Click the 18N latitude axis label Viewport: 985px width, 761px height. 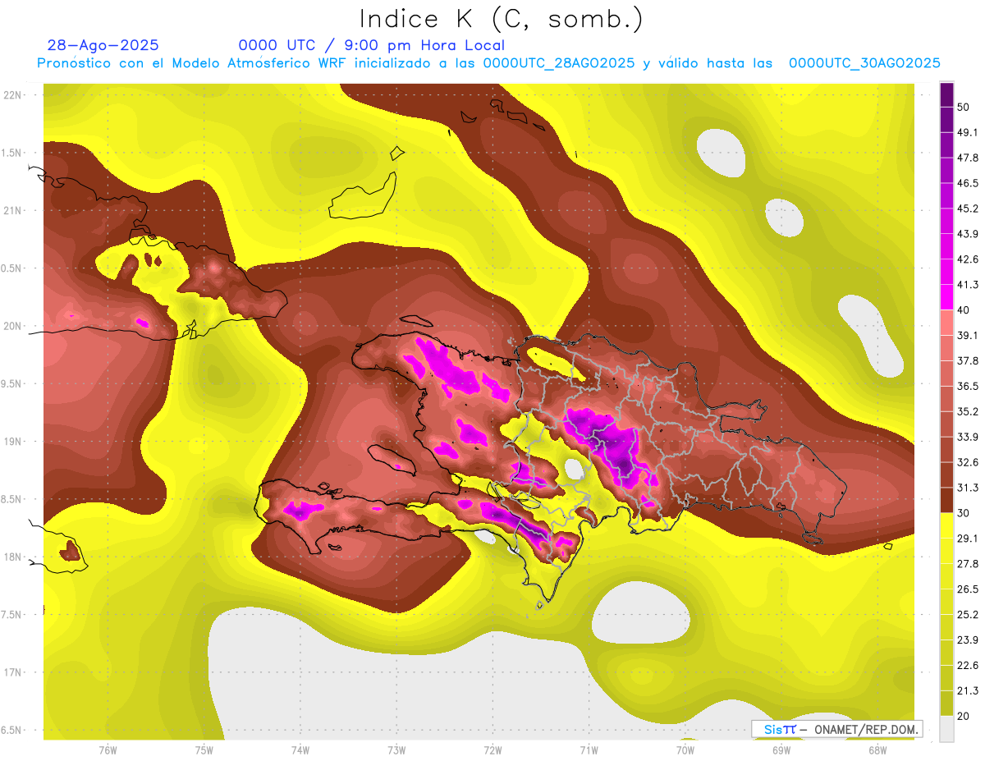pyautogui.click(x=14, y=557)
